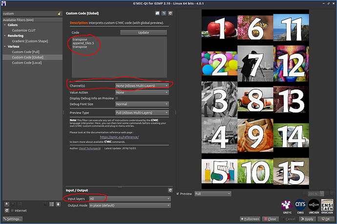Click the Apply button
The height and width of the screenshot is (224, 337).
click(307, 219)
